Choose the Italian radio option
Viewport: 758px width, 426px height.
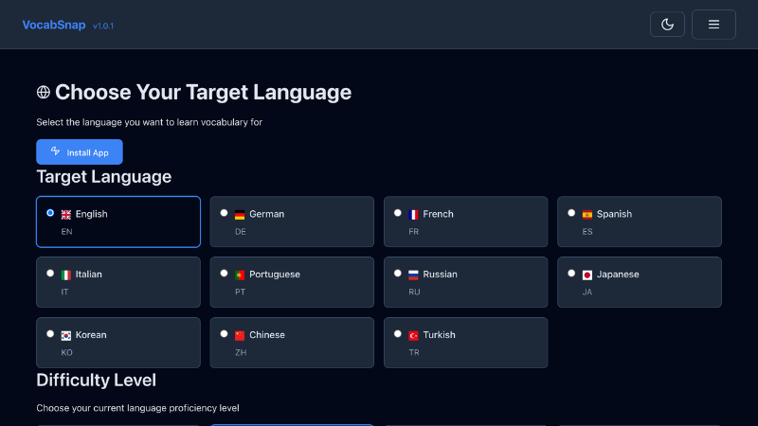(x=50, y=274)
